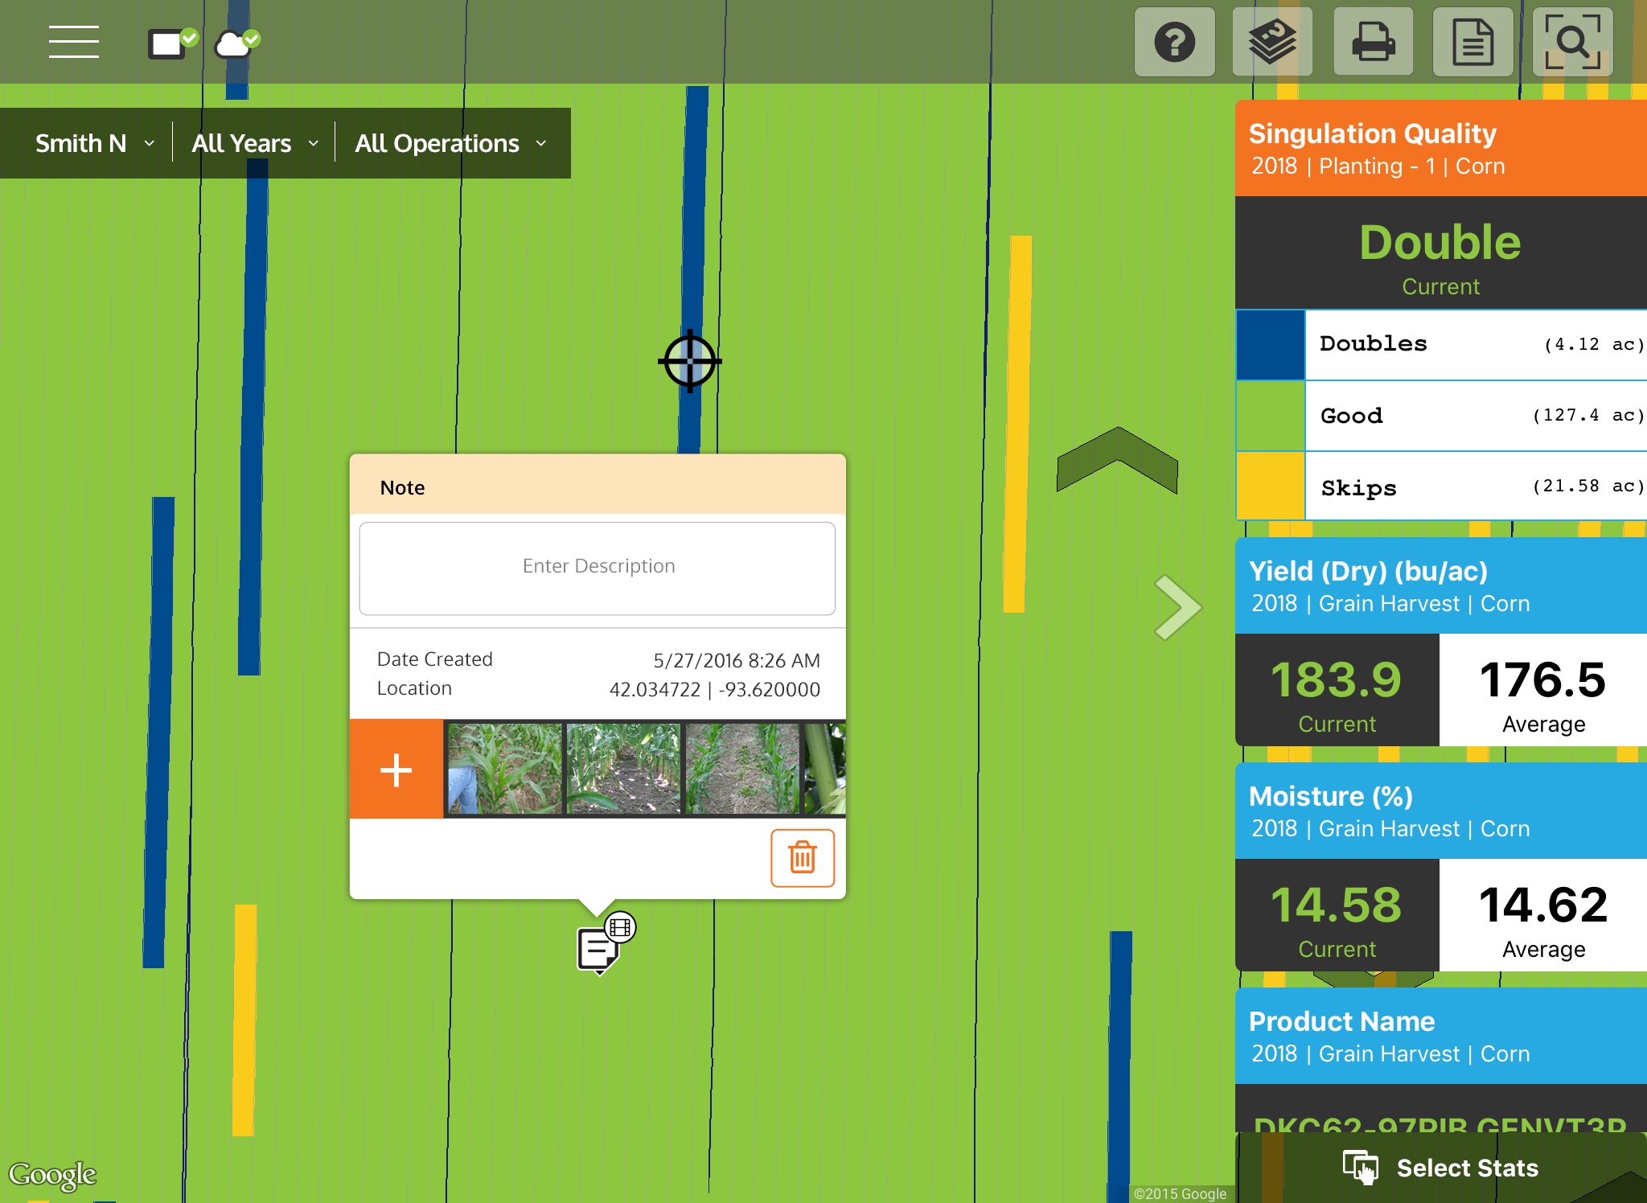Screen dimensions: 1647x1203
Task: Click the delete trash bin icon
Action: click(802, 856)
